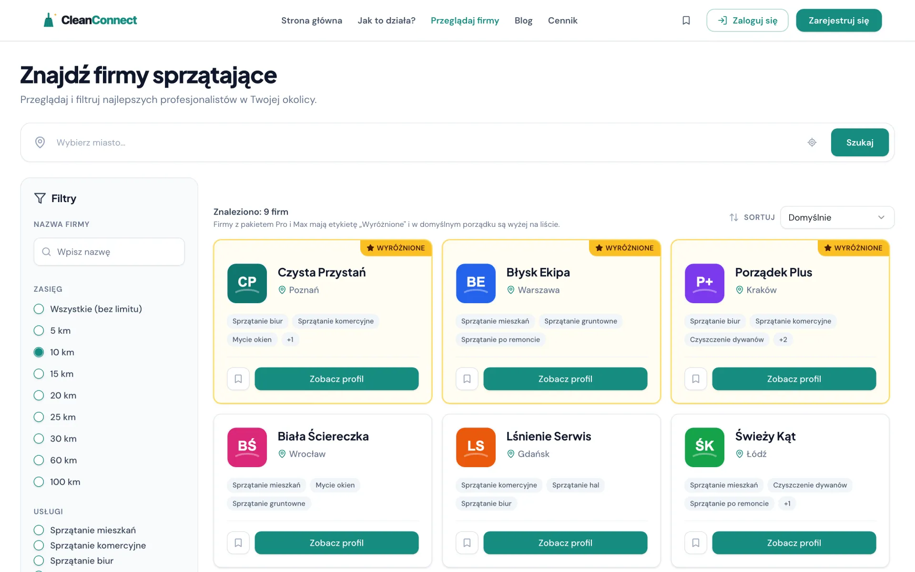This screenshot has height=572, width=915.
Task: Select the 5 km range option
Action: pos(52,331)
